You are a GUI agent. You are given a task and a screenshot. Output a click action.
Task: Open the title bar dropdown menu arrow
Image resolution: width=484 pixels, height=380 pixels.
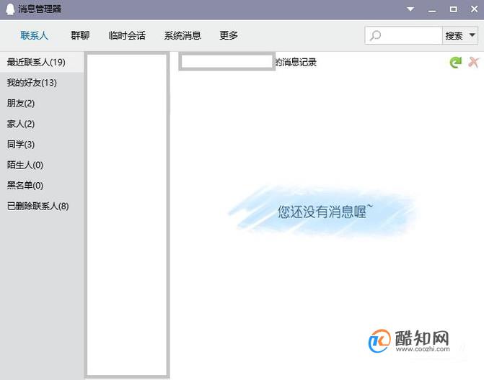pos(410,9)
